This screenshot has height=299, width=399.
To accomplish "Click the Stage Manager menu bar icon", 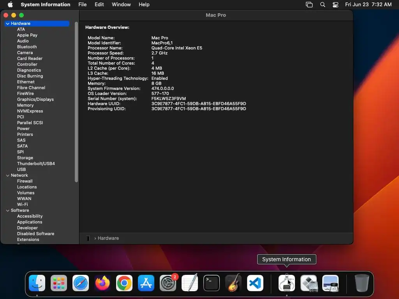I will point(309,5).
